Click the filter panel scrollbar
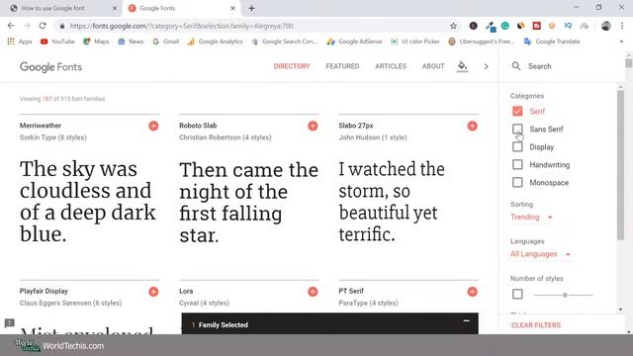633x356 pixels. pyautogui.click(x=620, y=165)
